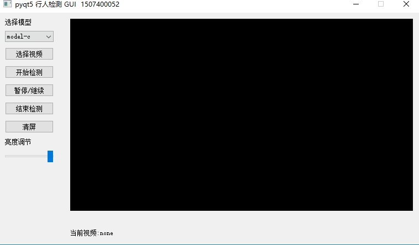The width and height of the screenshot is (419, 245).
Task: Close the pyqt5 行人检测 GUI window
Action: click(x=406, y=4)
